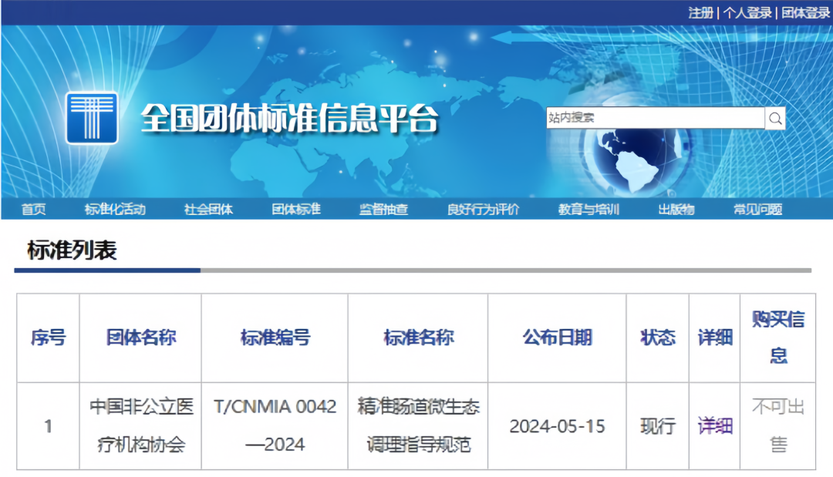This screenshot has width=833, height=477.
Task: Click the 公布日期 column header
Action: pyautogui.click(x=558, y=338)
